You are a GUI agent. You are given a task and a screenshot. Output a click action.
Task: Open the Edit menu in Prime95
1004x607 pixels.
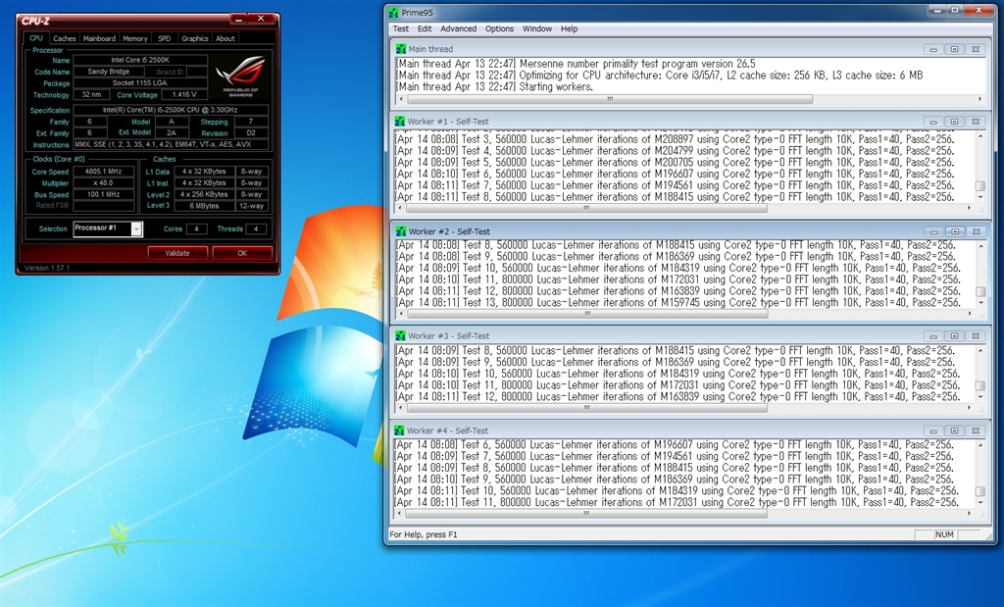click(425, 28)
